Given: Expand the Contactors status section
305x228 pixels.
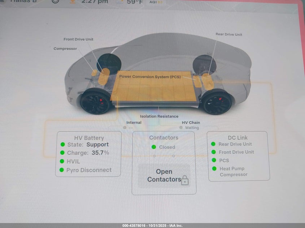Looking at the screenshot, I should (x=164, y=138).
